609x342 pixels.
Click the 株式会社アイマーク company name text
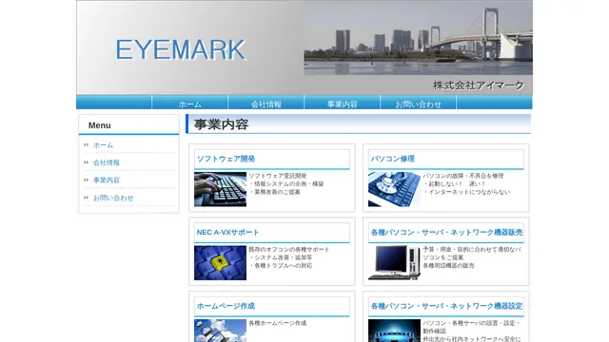479,85
